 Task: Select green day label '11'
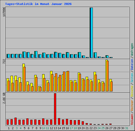click(x=47, y=128)
